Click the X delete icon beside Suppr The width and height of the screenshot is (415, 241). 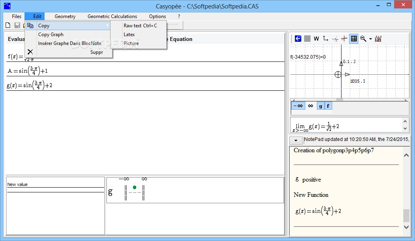pyautogui.click(x=30, y=52)
